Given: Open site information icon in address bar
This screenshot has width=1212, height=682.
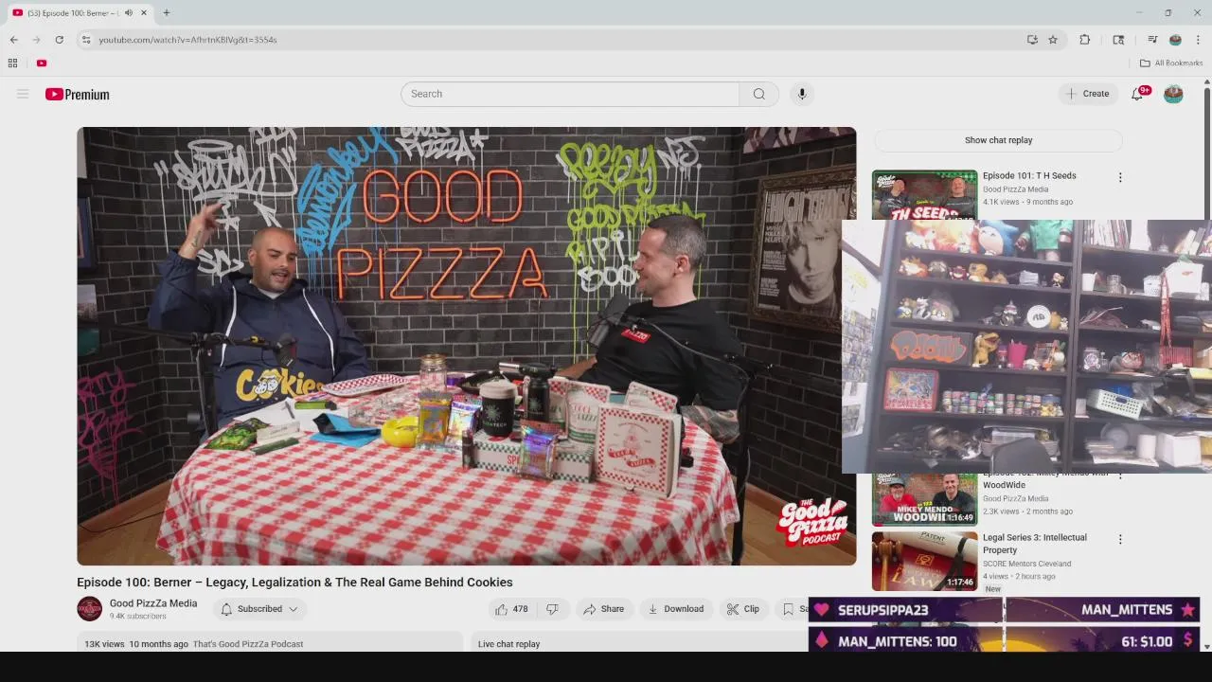Looking at the screenshot, I should 86,40.
